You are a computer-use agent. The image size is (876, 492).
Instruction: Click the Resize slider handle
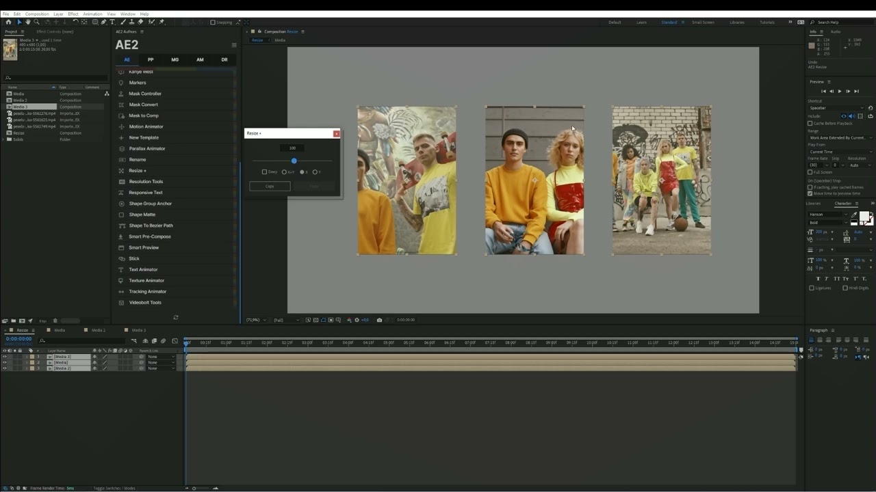pyautogui.click(x=294, y=161)
